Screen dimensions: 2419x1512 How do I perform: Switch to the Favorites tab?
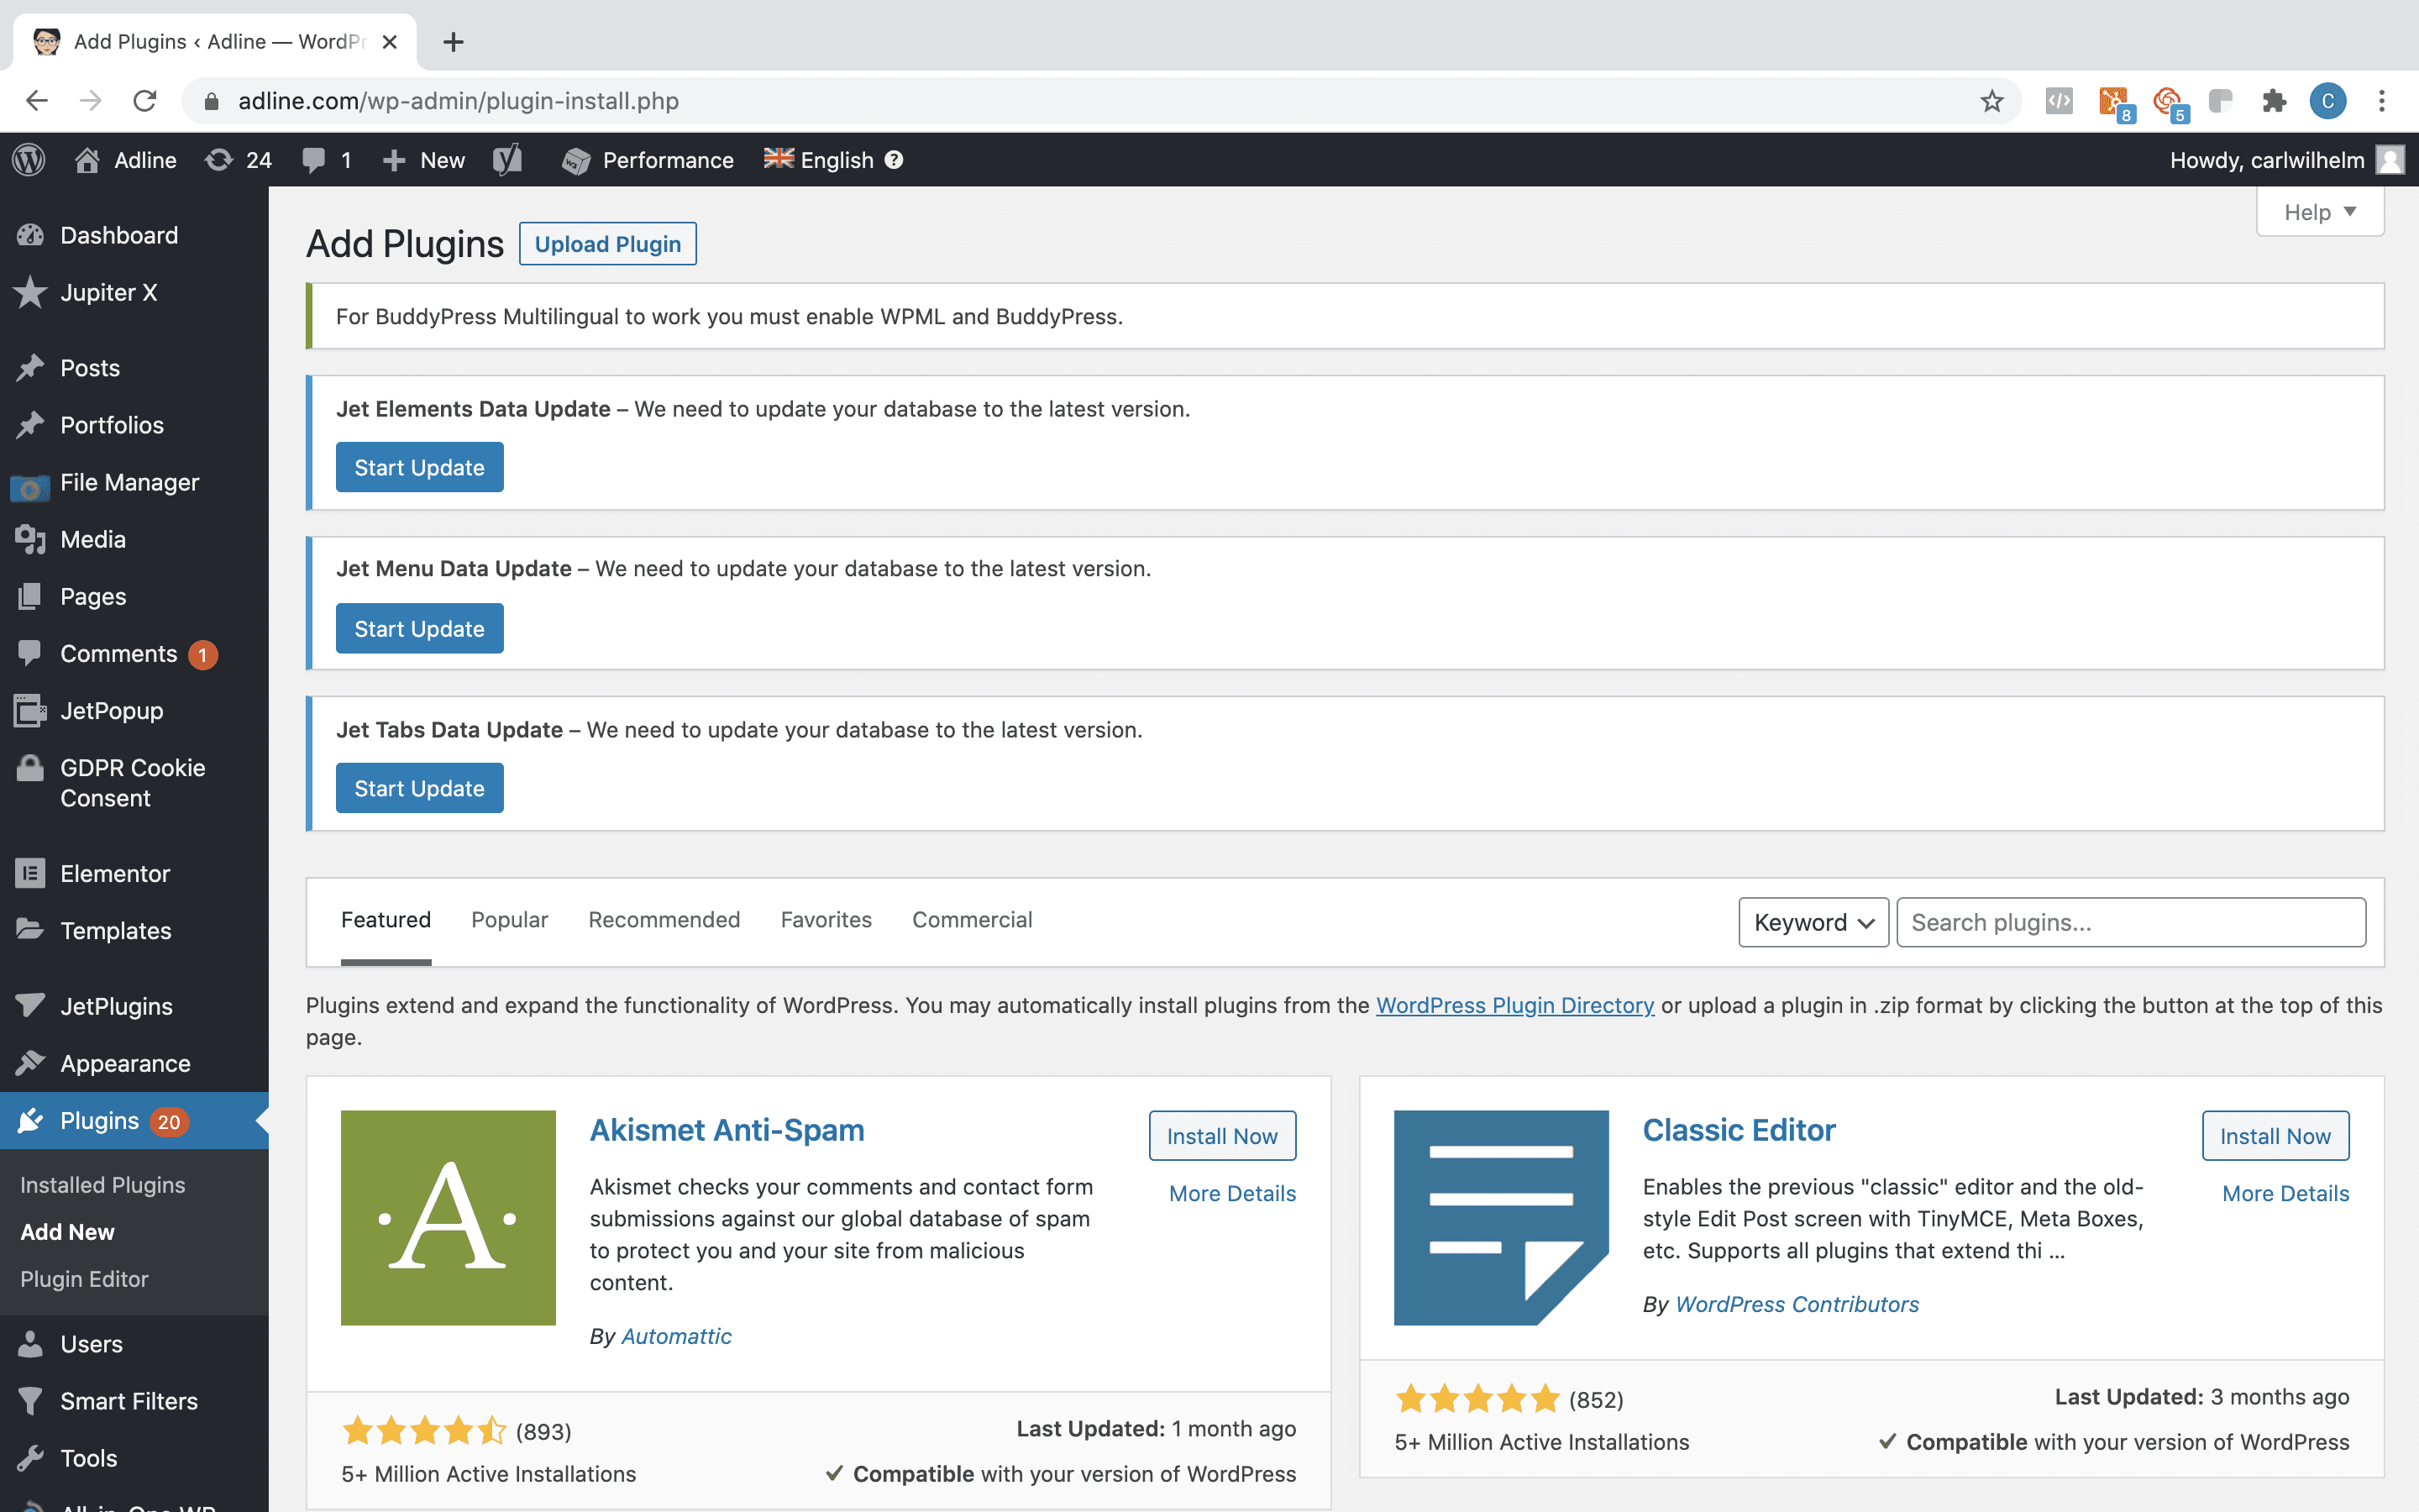826,920
